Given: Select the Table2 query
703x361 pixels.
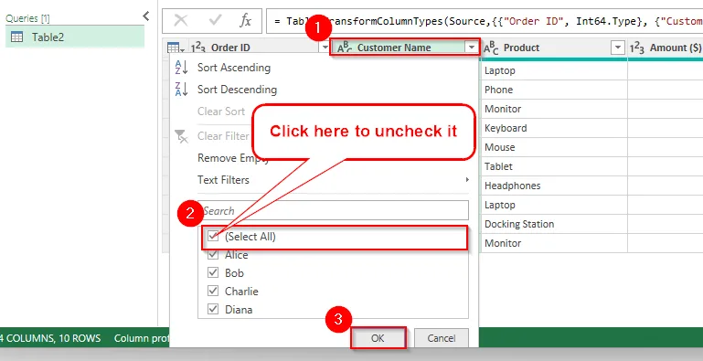Looking at the screenshot, I should click(75, 37).
